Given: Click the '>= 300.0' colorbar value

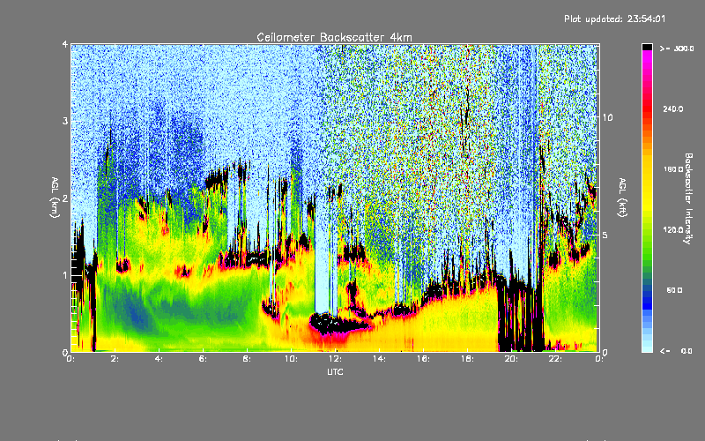Looking at the screenshot, I should 677,49.
